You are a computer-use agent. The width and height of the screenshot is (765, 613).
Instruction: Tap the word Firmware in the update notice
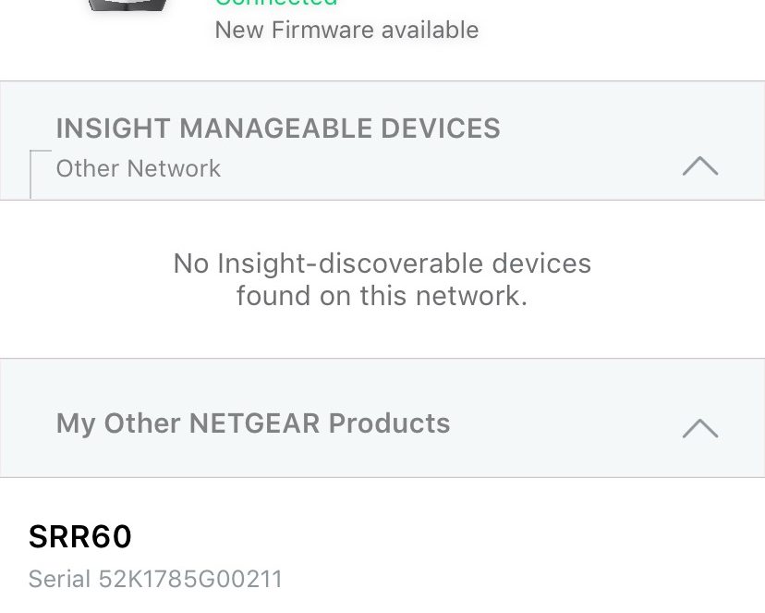322,30
